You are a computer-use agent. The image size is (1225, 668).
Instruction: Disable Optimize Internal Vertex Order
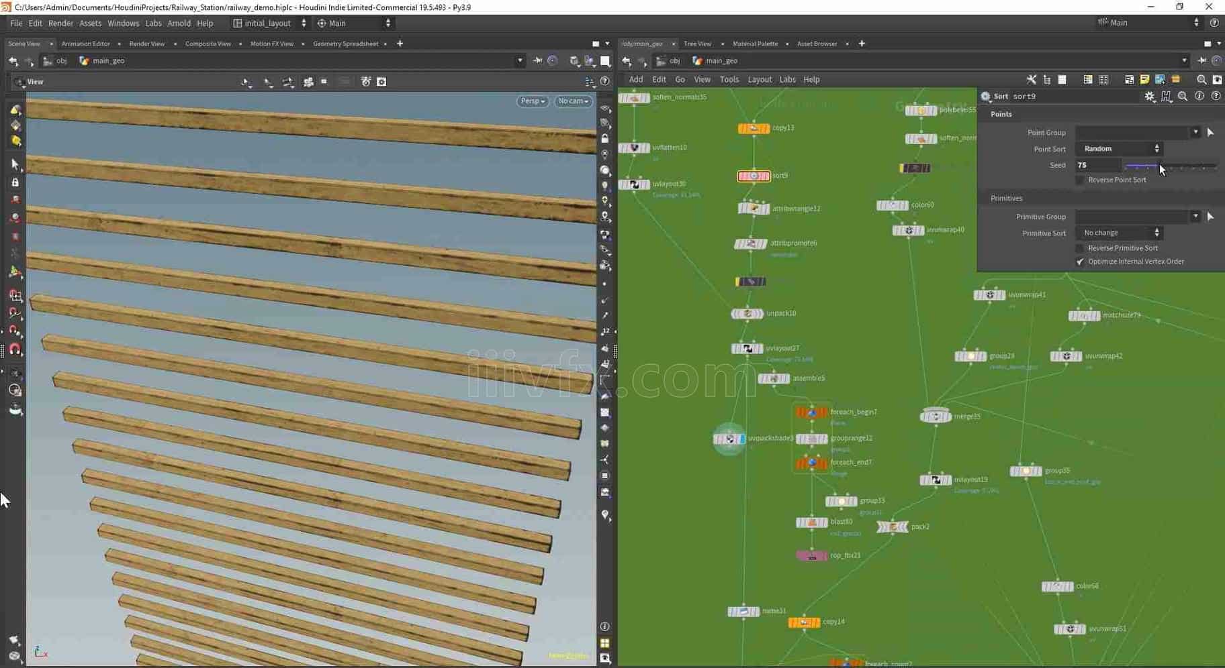pyautogui.click(x=1080, y=262)
